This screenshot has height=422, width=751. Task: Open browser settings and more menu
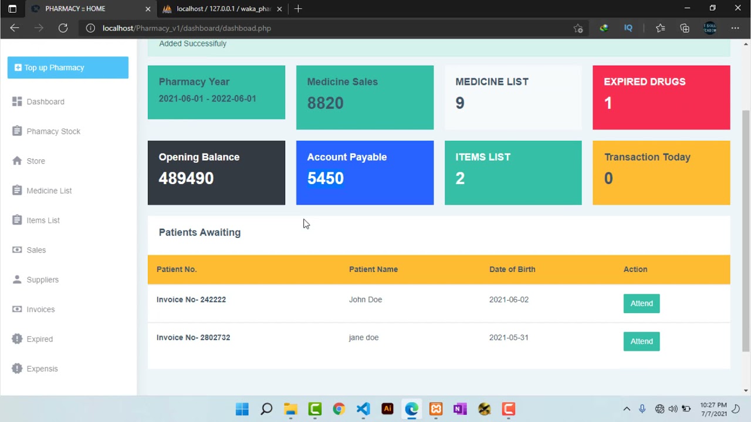[735, 28]
